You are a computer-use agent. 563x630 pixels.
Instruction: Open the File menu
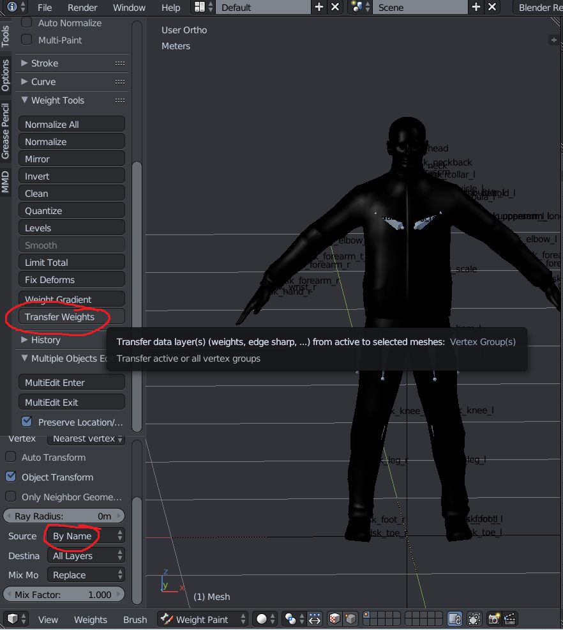(45, 8)
